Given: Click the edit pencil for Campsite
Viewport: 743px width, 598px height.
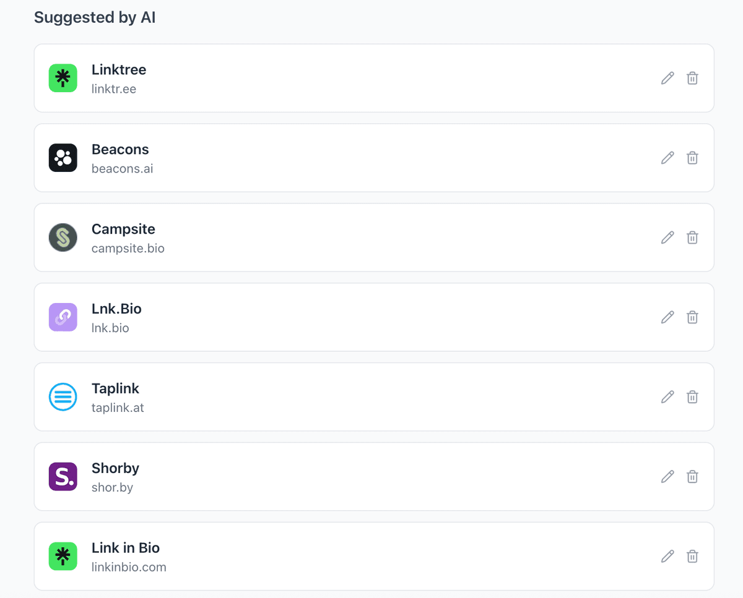Looking at the screenshot, I should coord(667,237).
